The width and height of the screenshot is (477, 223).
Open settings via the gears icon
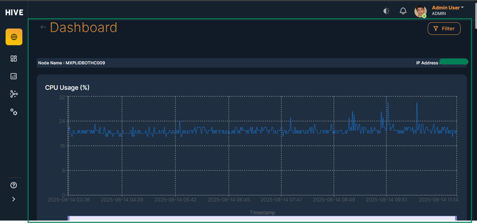[x=14, y=112]
